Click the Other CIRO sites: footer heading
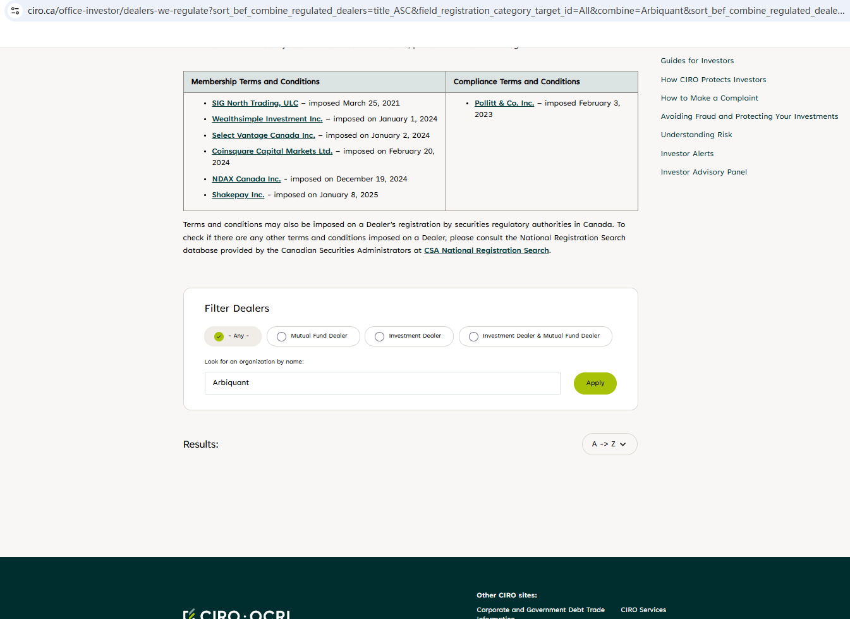Viewport: 850px width, 619px height. pos(507,595)
